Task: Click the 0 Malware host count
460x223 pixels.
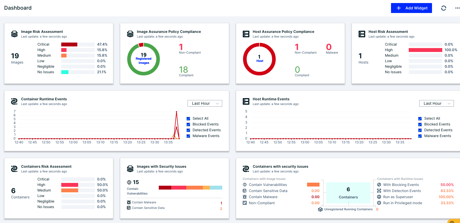Action: click(329, 47)
